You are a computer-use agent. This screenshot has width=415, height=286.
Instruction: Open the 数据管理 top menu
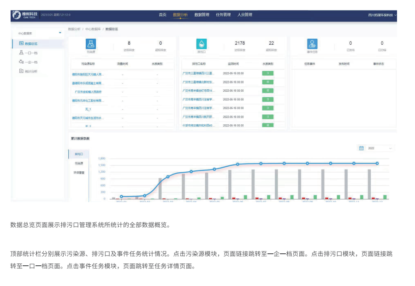(202, 15)
